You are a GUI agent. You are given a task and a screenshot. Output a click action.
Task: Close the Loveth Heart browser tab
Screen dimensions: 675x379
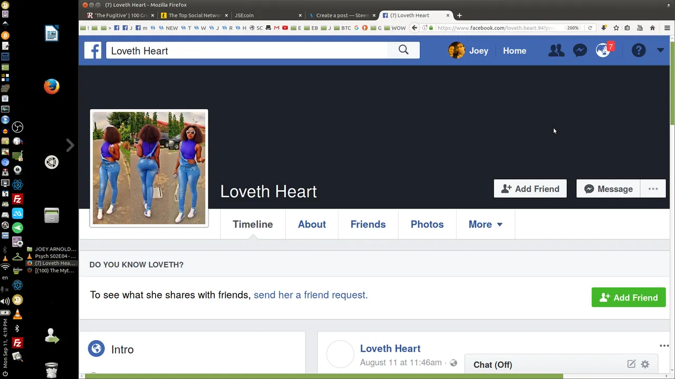pos(448,15)
